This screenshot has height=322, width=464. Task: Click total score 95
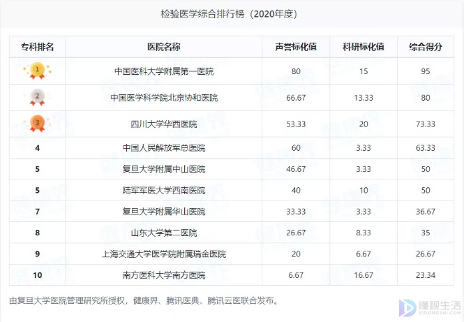tap(426, 71)
